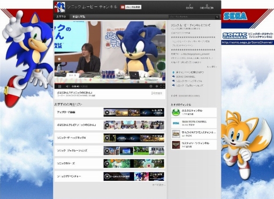Click the Sonic channel avatar icon
The width and height of the screenshot is (274, 199).
tap(59, 7)
